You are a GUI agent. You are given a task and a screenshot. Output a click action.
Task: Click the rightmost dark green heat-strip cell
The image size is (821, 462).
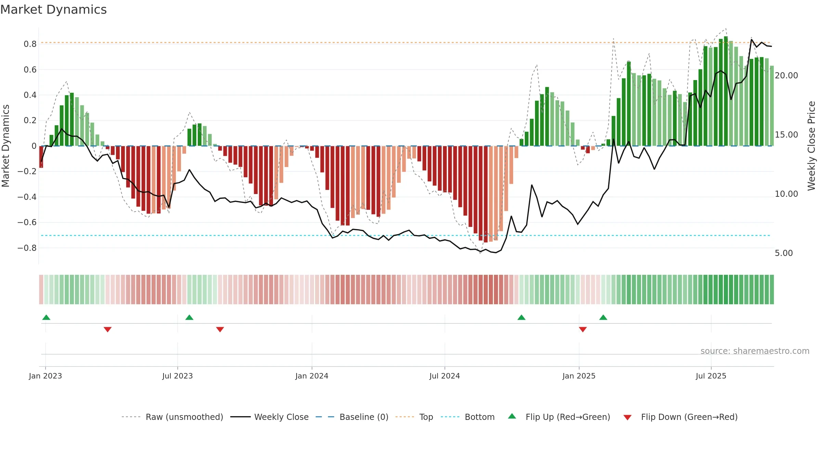click(772, 290)
